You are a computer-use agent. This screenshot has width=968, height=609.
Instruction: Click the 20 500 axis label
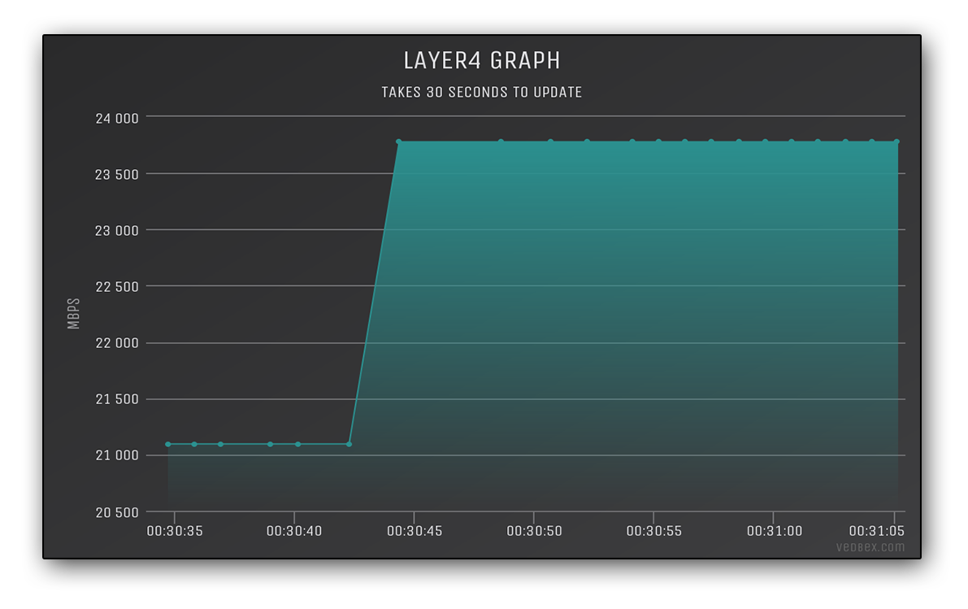point(119,512)
